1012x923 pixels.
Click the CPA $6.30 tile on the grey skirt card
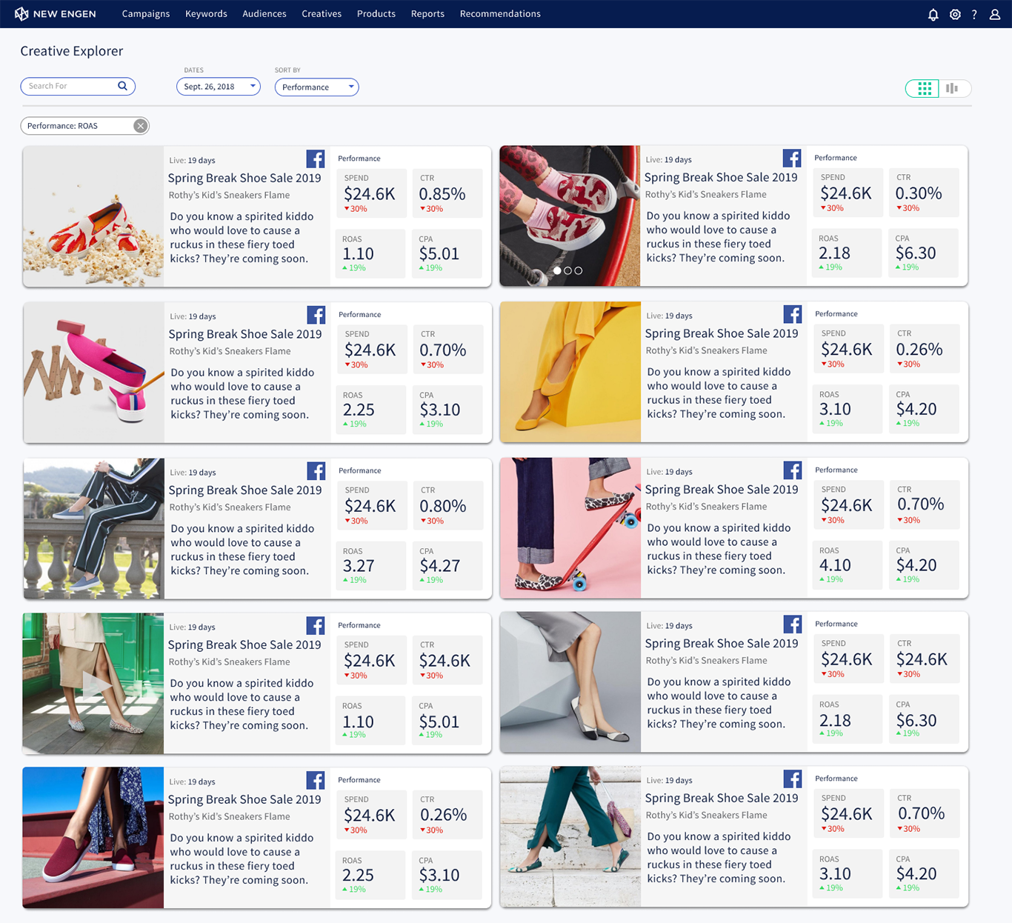(924, 719)
